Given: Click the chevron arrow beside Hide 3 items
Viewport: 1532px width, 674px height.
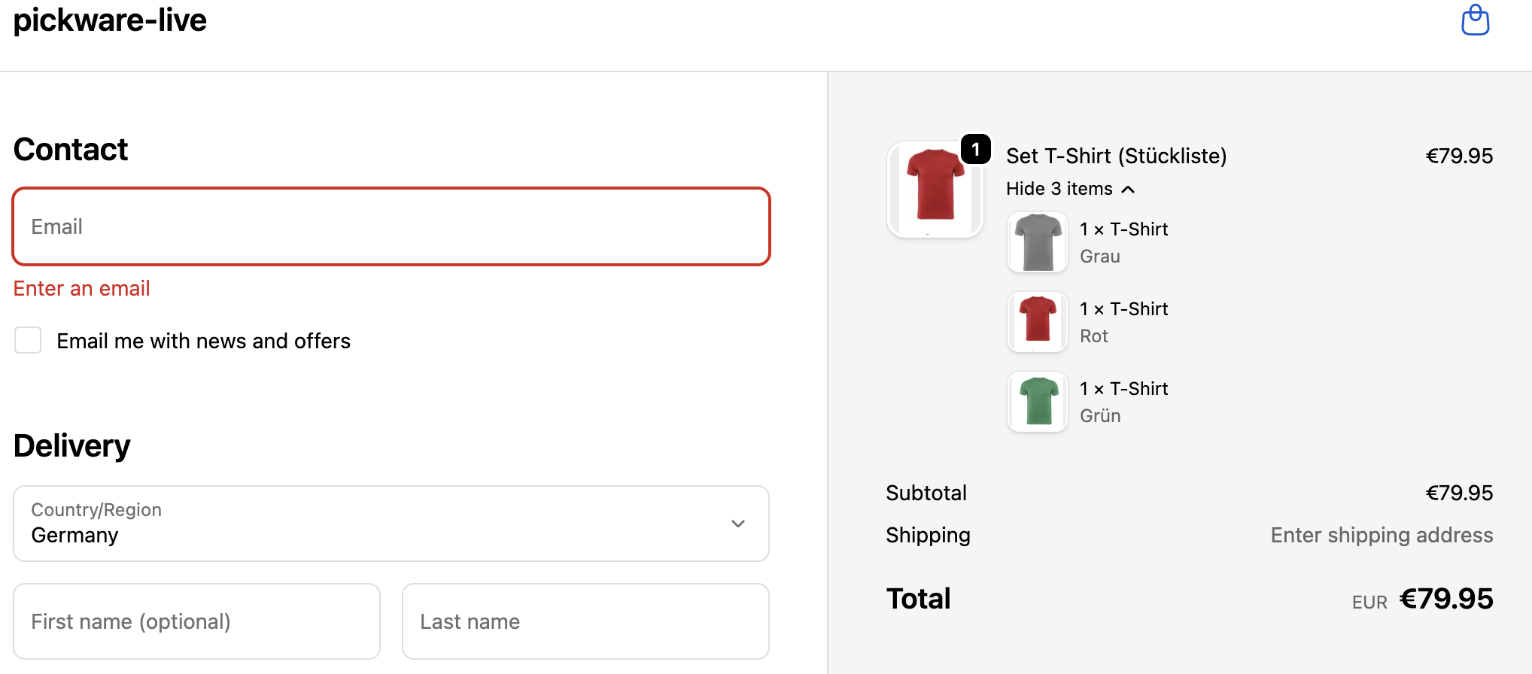Looking at the screenshot, I should pos(1128,190).
